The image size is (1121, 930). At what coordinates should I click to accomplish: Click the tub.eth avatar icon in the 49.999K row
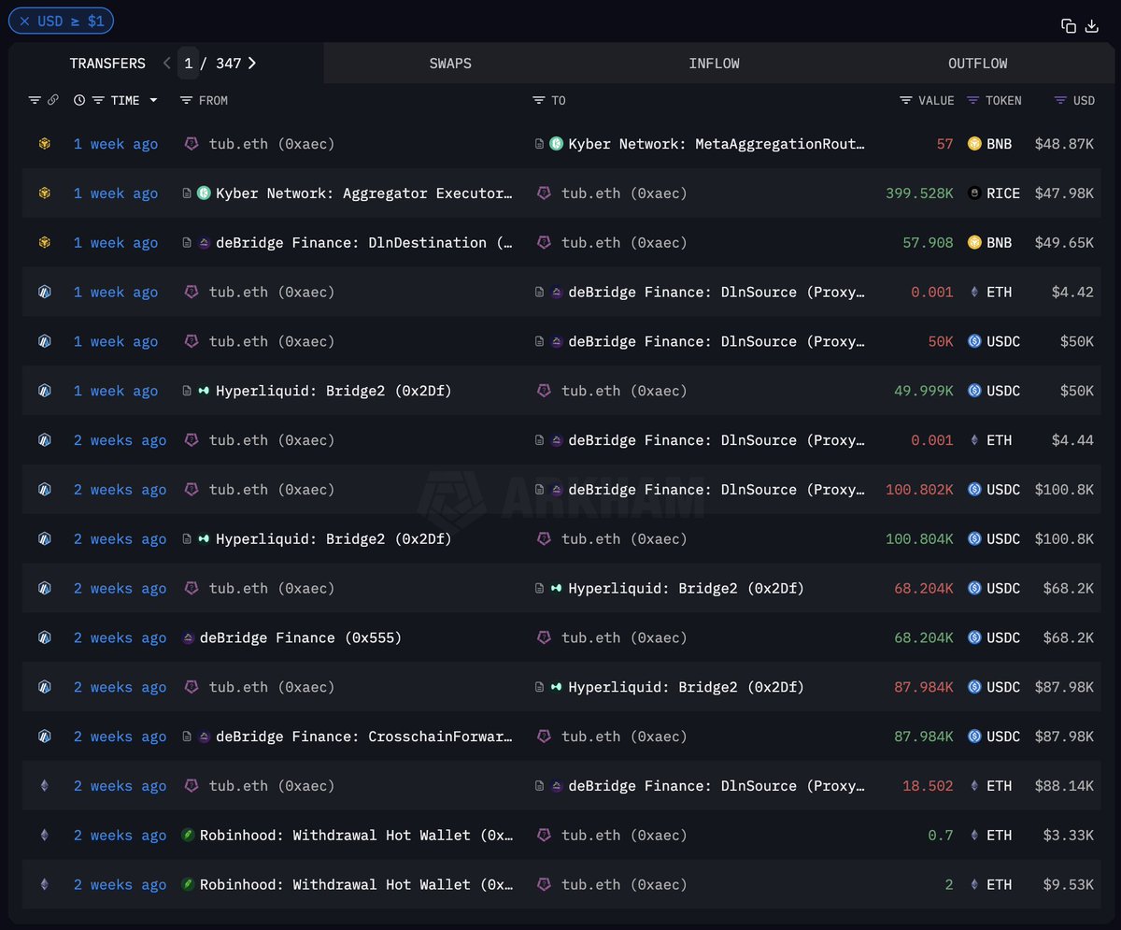(x=544, y=391)
